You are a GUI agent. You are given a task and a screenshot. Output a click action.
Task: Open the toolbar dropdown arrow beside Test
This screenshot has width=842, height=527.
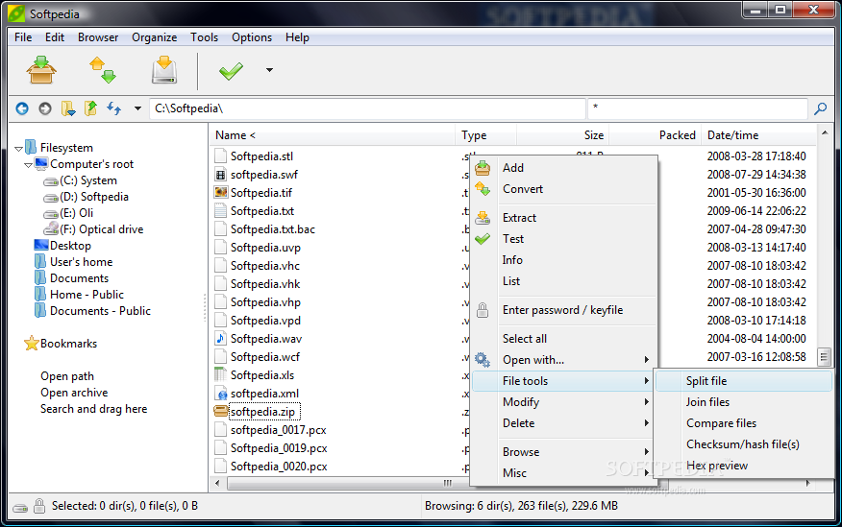[x=269, y=70]
